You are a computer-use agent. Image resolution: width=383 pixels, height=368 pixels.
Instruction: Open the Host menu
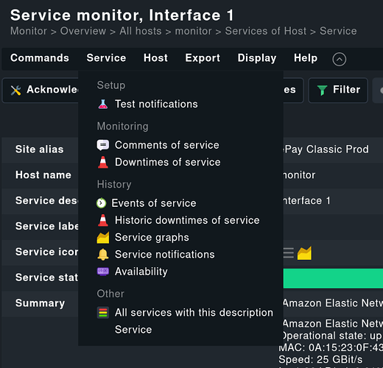[155, 58]
